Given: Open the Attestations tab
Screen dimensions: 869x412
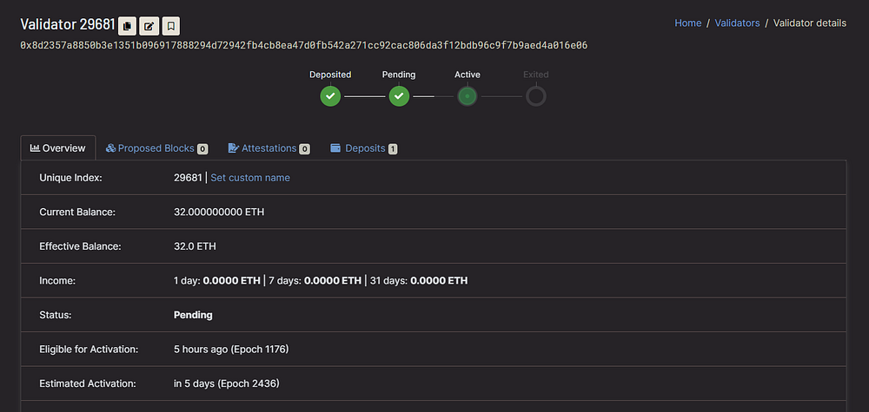Looking at the screenshot, I should coord(269,148).
